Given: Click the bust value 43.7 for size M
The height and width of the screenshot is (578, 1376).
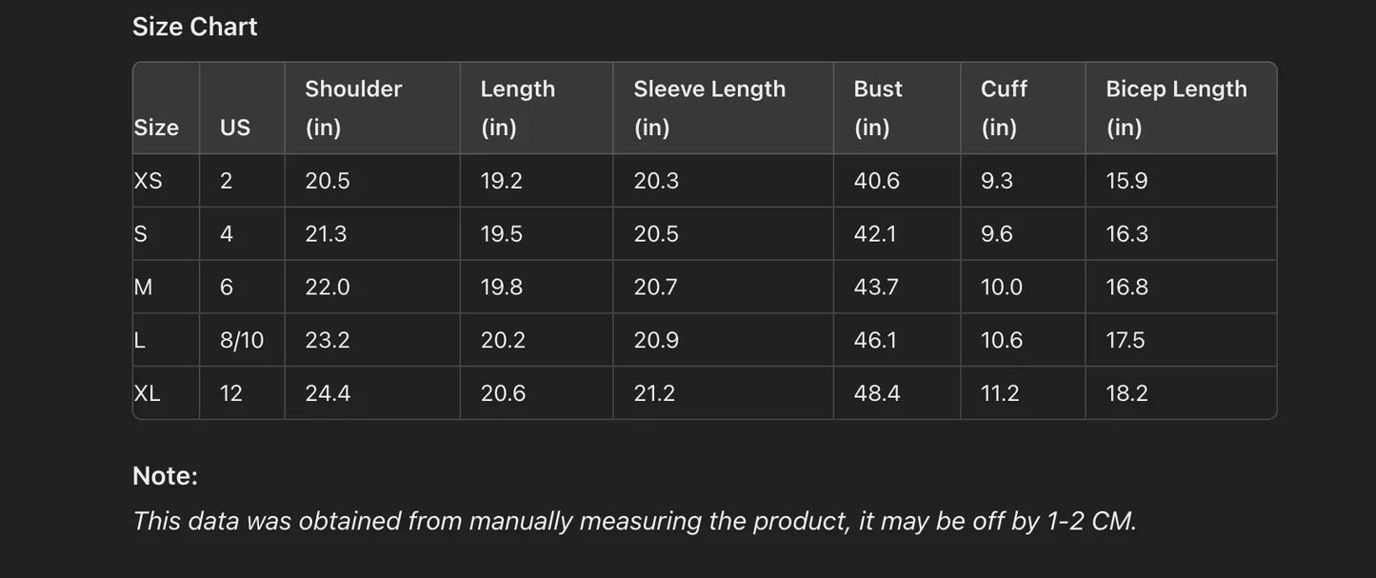Looking at the screenshot, I should (x=876, y=287).
